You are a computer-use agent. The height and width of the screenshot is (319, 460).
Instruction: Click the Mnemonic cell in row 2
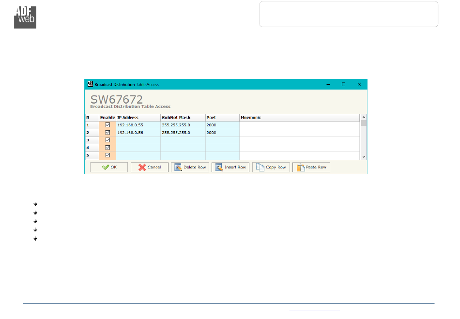tap(300, 133)
